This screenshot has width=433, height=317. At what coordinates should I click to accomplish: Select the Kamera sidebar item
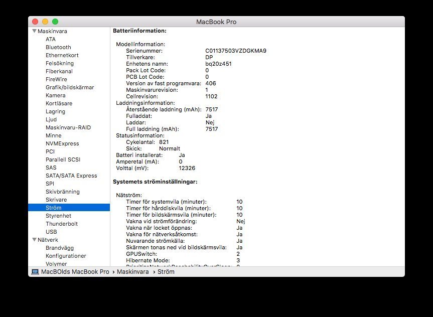pos(55,95)
